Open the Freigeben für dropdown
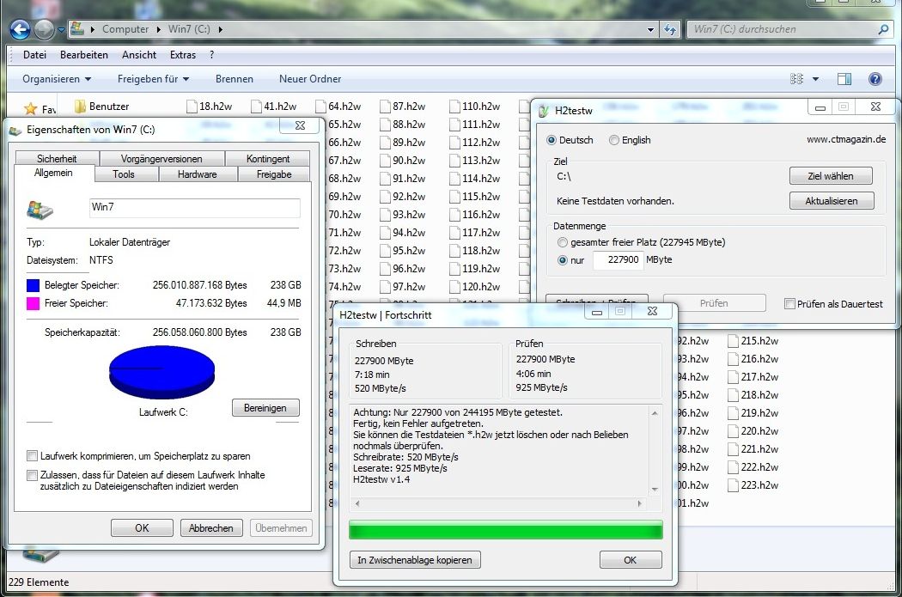Image resolution: width=902 pixels, height=597 pixels. click(x=153, y=79)
